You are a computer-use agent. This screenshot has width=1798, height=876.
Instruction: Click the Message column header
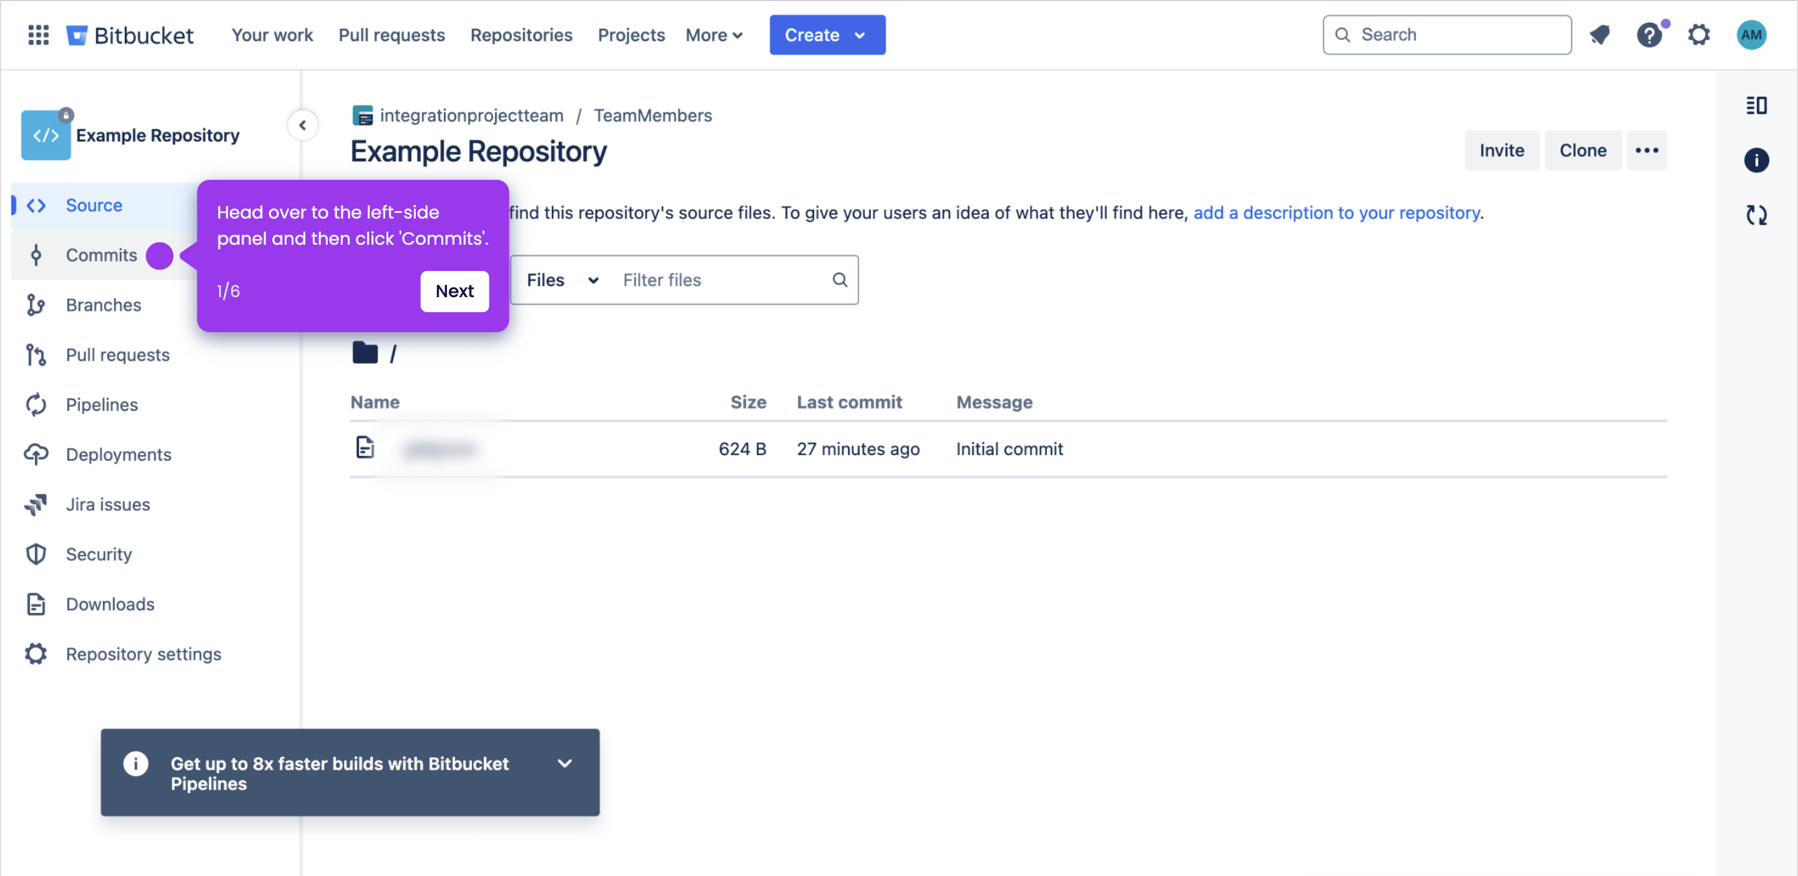click(x=994, y=402)
